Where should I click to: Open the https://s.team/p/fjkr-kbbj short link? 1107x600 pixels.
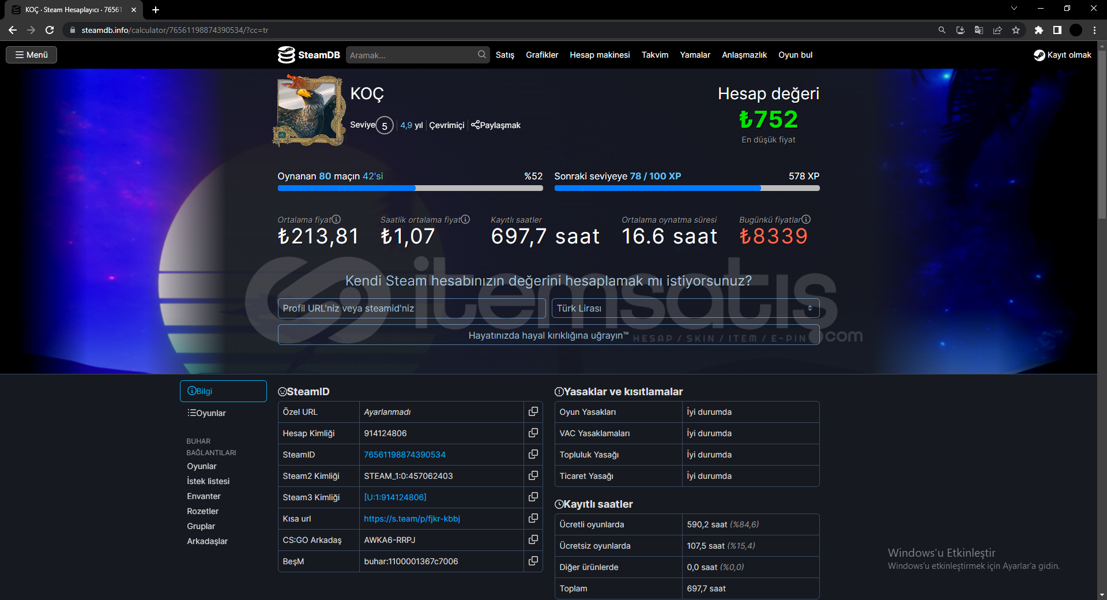(412, 519)
